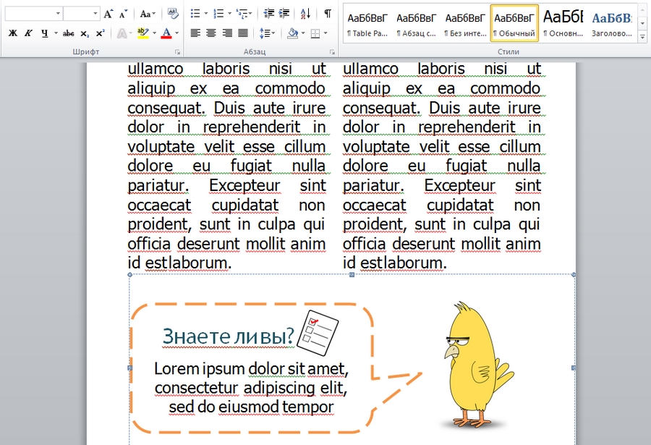Open the bulleted list options menu
The width and height of the screenshot is (651, 445).
click(206, 14)
